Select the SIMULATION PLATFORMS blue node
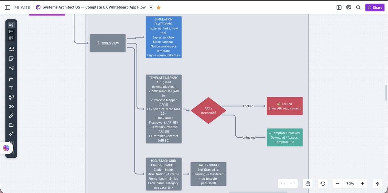This screenshot has height=193, width=388. (164, 37)
